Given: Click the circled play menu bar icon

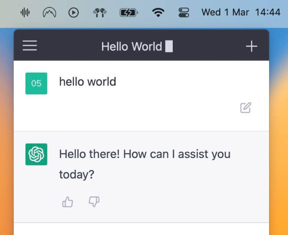Looking at the screenshot, I should tap(74, 13).
